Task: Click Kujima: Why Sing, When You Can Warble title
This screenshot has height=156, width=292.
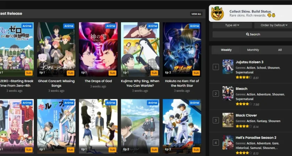Action: click(x=140, y=84)
